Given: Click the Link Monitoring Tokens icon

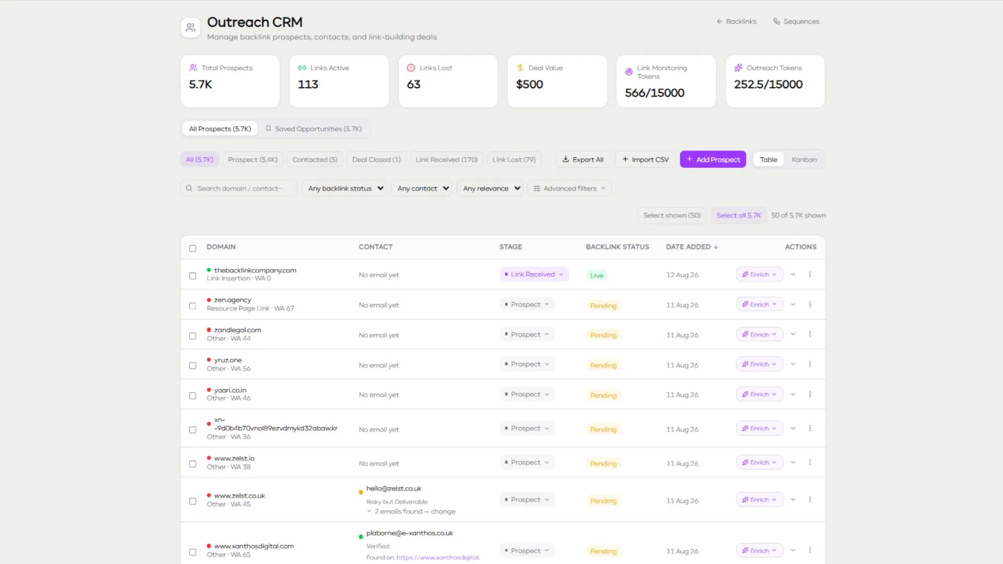Looking at the screenshot, I should pos(629,72).
